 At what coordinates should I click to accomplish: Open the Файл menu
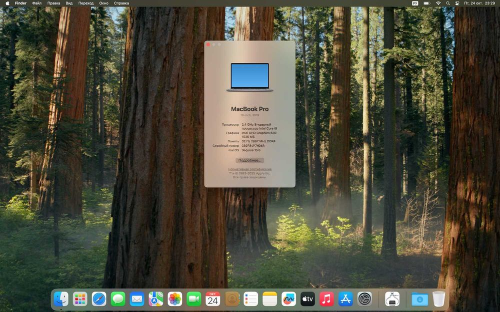(37, 3)
